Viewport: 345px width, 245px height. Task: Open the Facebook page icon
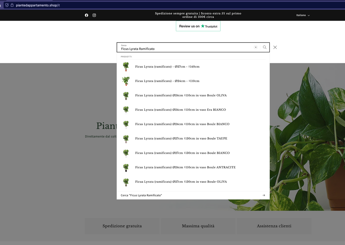tap(87, 15)
